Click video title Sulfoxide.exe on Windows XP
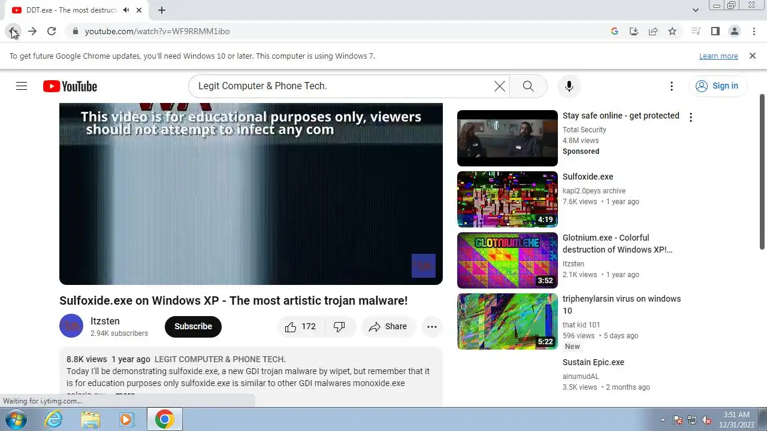767x431 pixels. 234,301
